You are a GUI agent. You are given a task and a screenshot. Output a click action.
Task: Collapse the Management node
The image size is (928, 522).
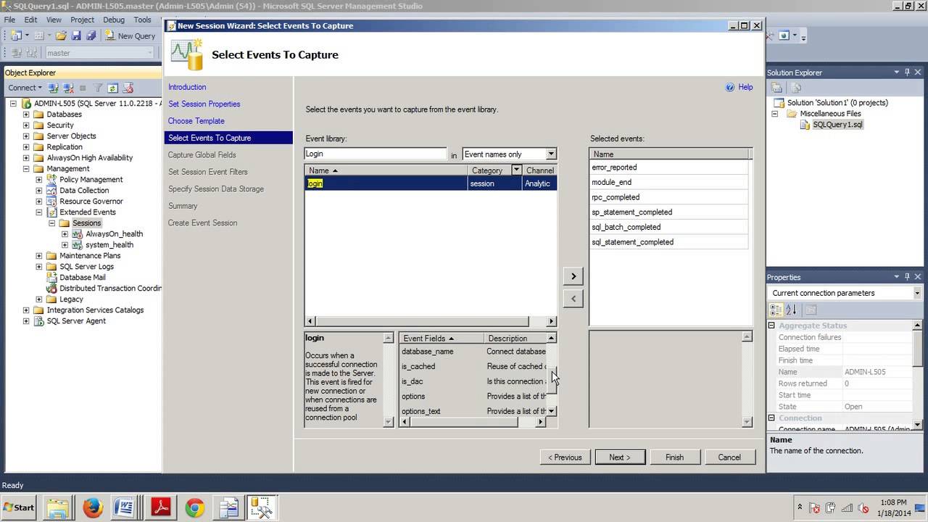click(27, 169)
